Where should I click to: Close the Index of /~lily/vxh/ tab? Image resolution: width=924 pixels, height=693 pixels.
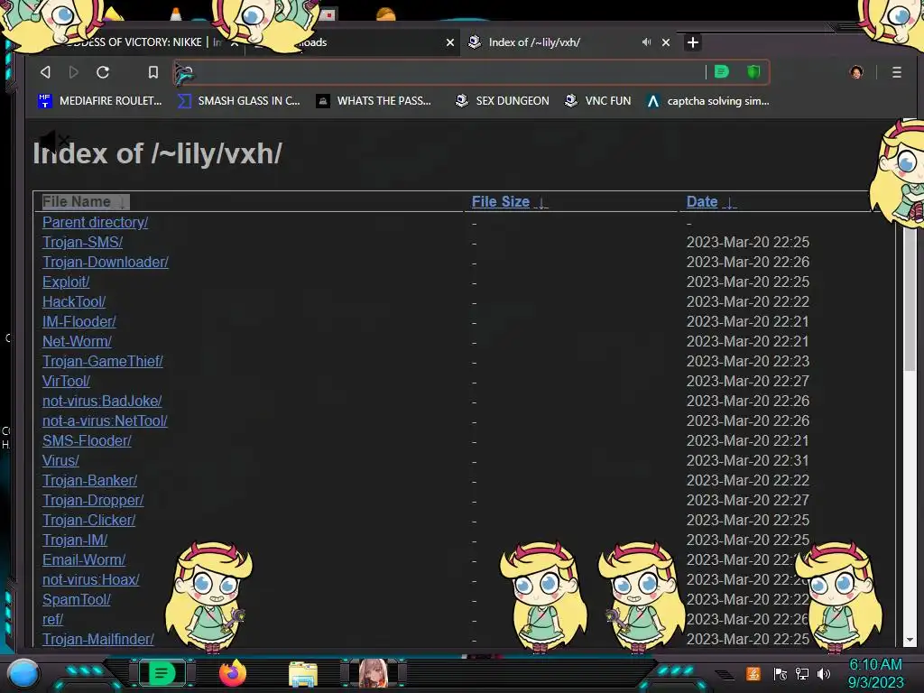pos(666,42)
